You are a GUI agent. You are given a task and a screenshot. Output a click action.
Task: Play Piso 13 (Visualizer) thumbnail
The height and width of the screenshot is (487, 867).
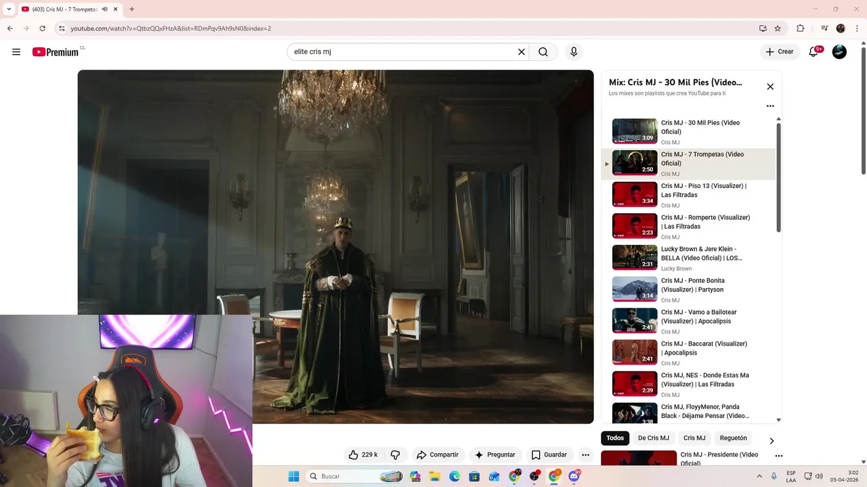coord(635,195)
